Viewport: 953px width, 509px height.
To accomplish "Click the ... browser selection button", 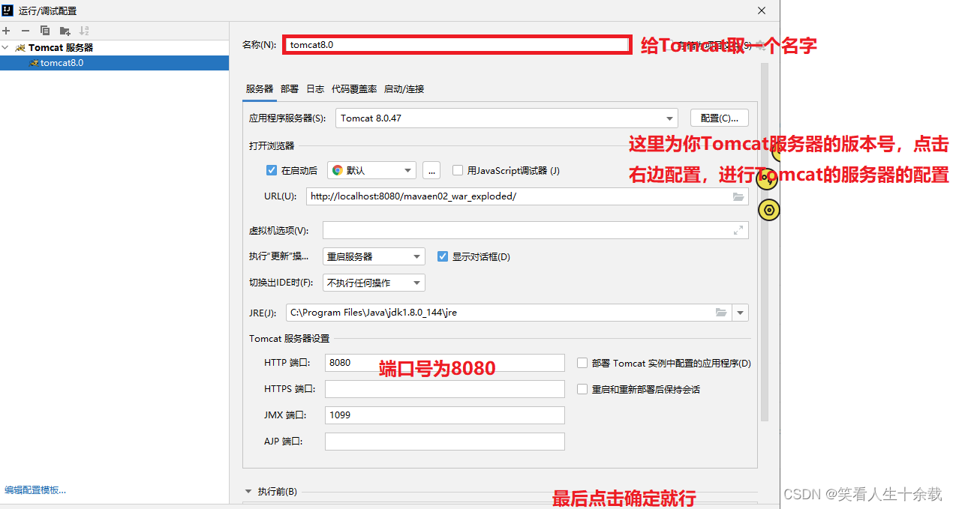I will pos(431,170).
